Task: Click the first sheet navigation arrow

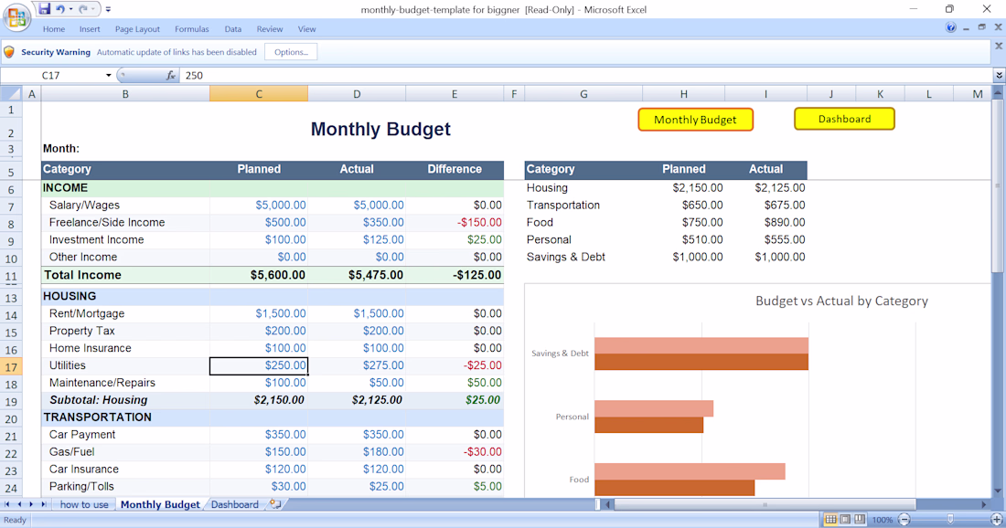Action: point(7,504)
